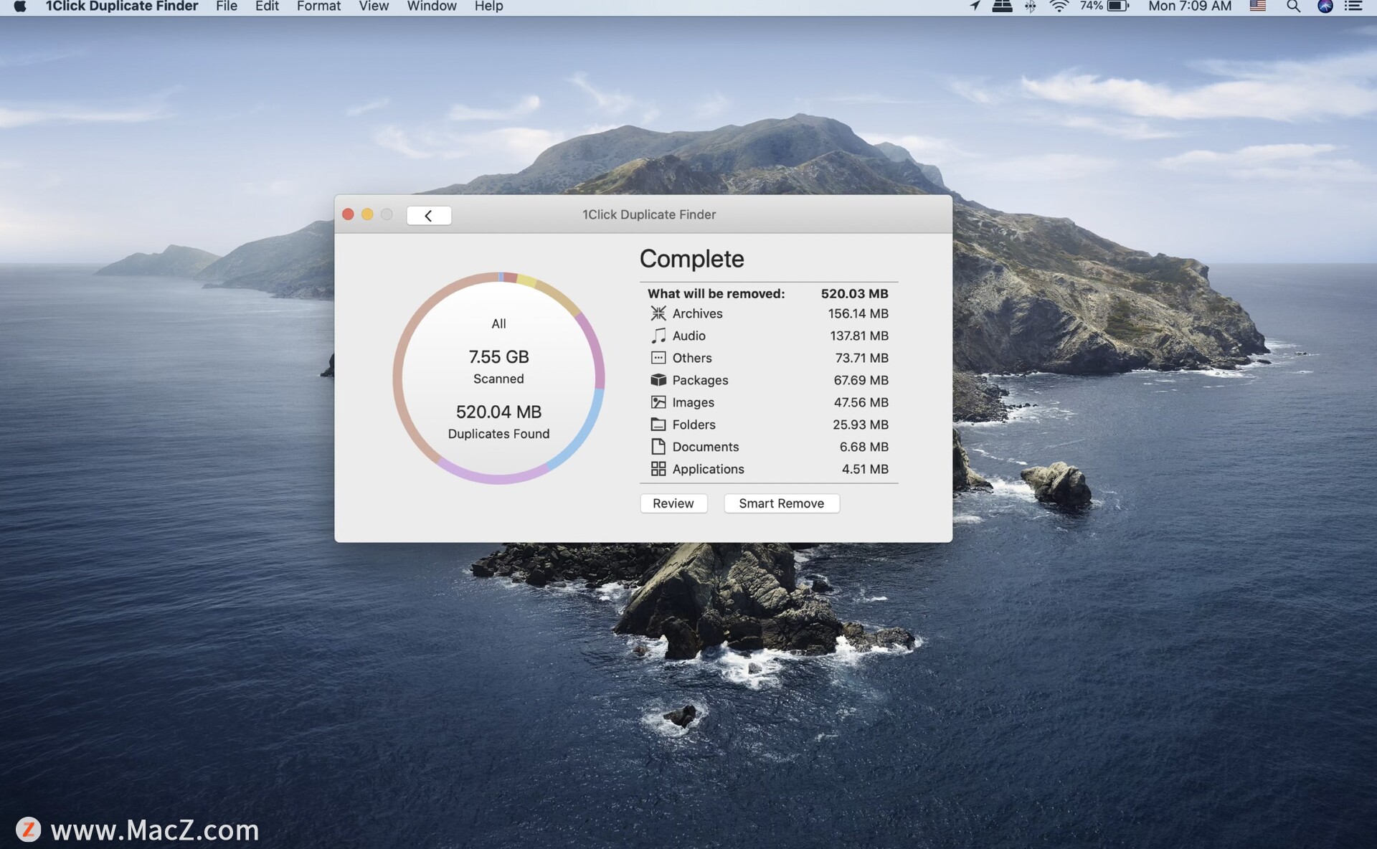Screen dimensions: 1377x849
Task: Click the window title 1Click Duplicate Finder
Action: pos(648,214)
